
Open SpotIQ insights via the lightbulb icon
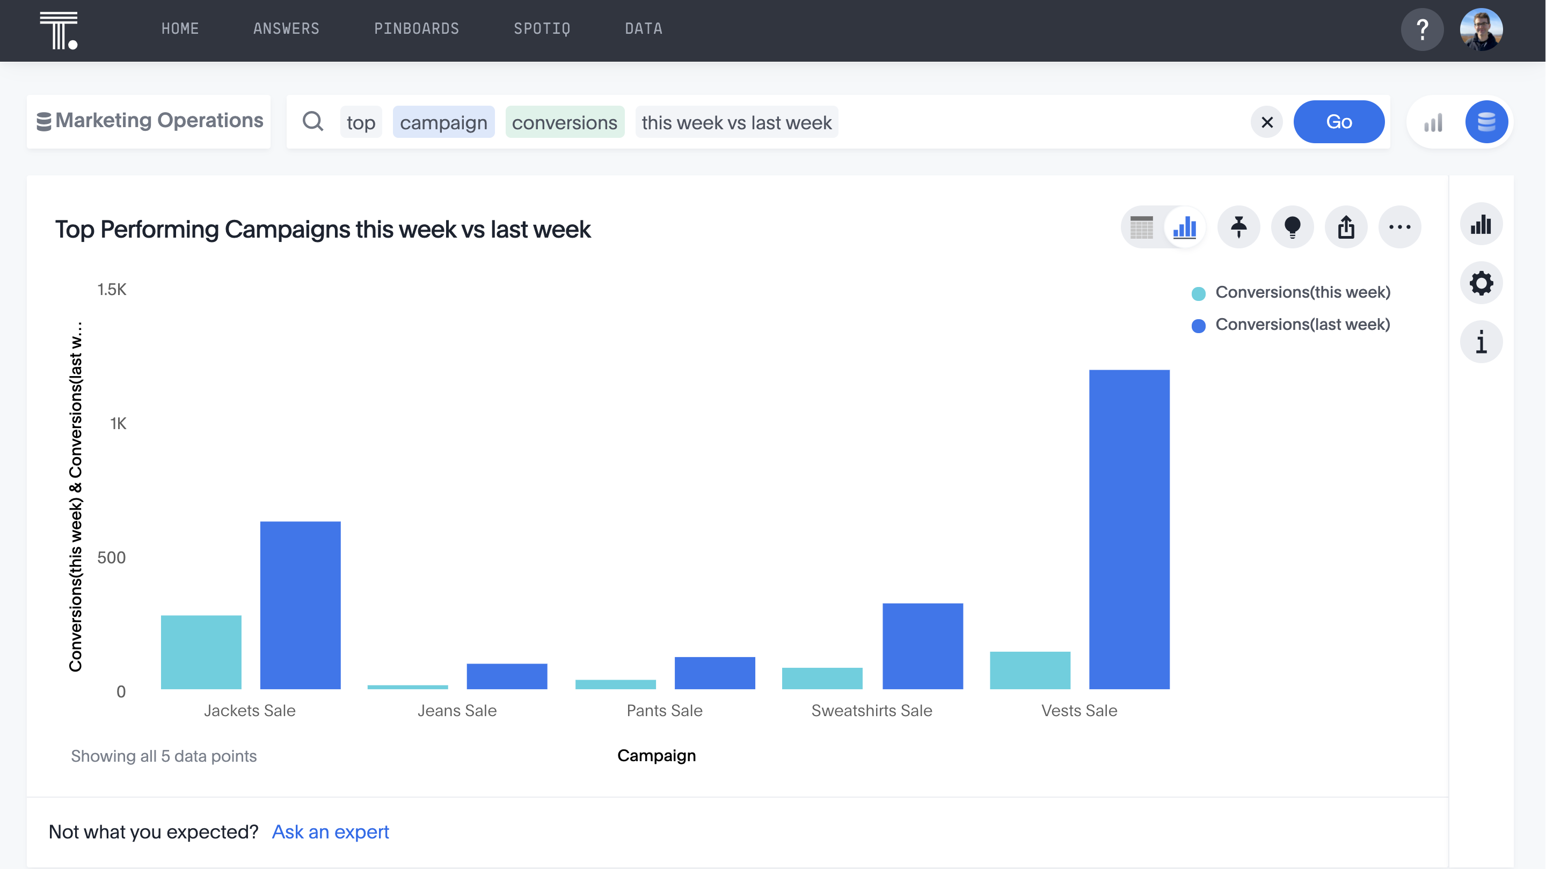click(1292, 227)
